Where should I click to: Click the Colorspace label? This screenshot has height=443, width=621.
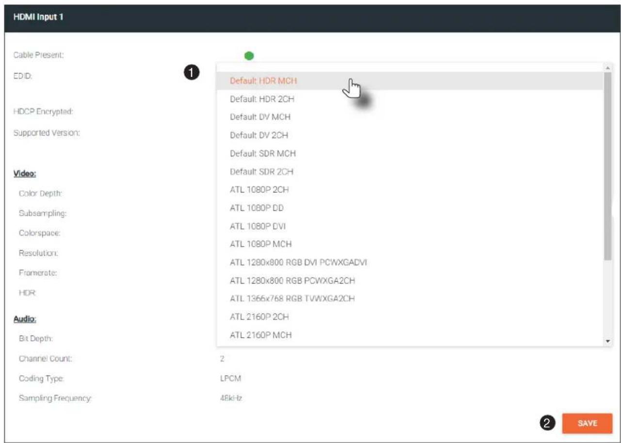coord(40,233)
